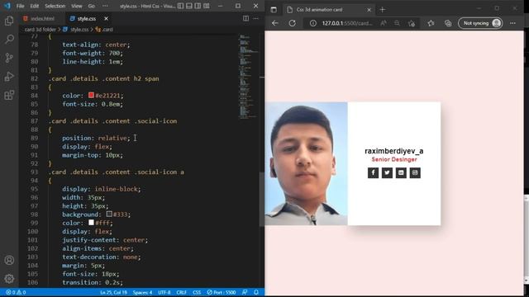Open the Explorer view in activity bar
529x297 pixels.
(x=9, y=21)
